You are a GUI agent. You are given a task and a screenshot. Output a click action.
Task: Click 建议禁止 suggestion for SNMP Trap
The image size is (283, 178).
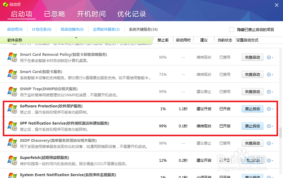[x=204, y=92]
